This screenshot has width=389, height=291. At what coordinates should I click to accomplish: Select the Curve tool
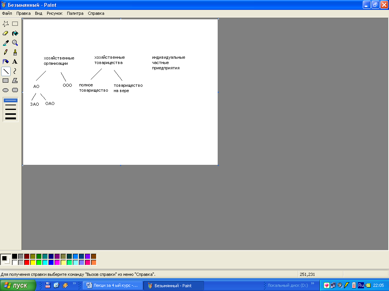(15, 71)
